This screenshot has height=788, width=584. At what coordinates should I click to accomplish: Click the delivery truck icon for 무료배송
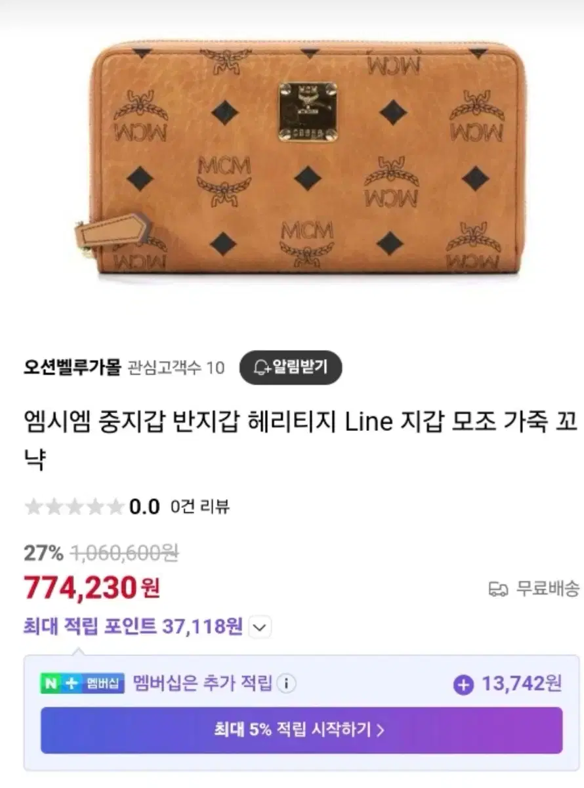[499, 588]
